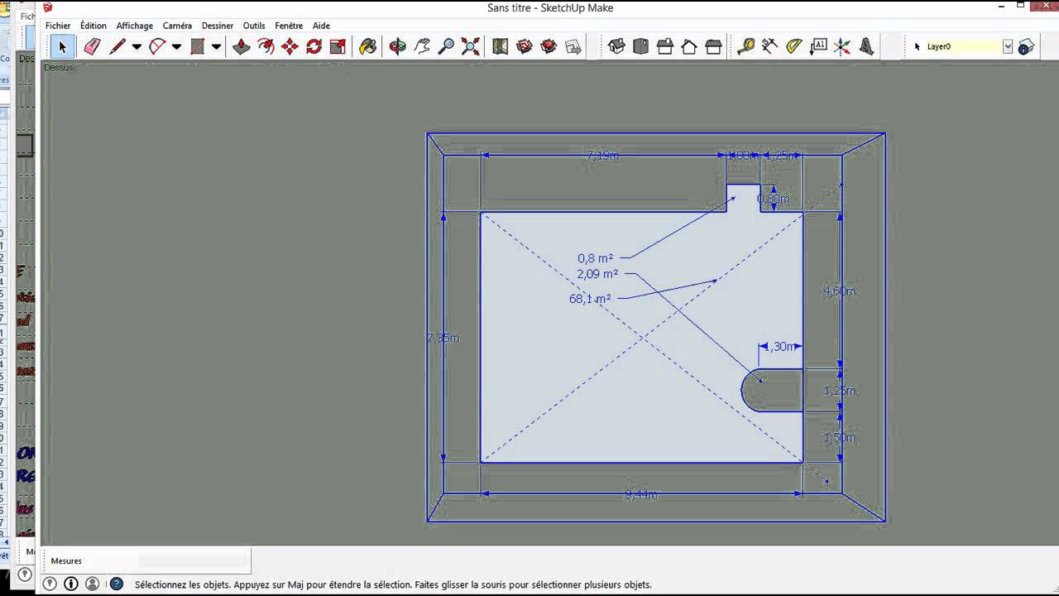
Task: Click the "2,09 m²" area label
Action: coord(597,274)
